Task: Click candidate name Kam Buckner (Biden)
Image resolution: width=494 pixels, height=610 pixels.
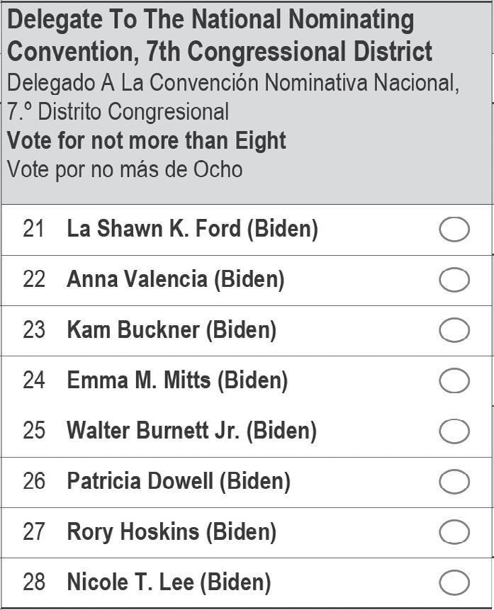Action: tap(172, 329)
